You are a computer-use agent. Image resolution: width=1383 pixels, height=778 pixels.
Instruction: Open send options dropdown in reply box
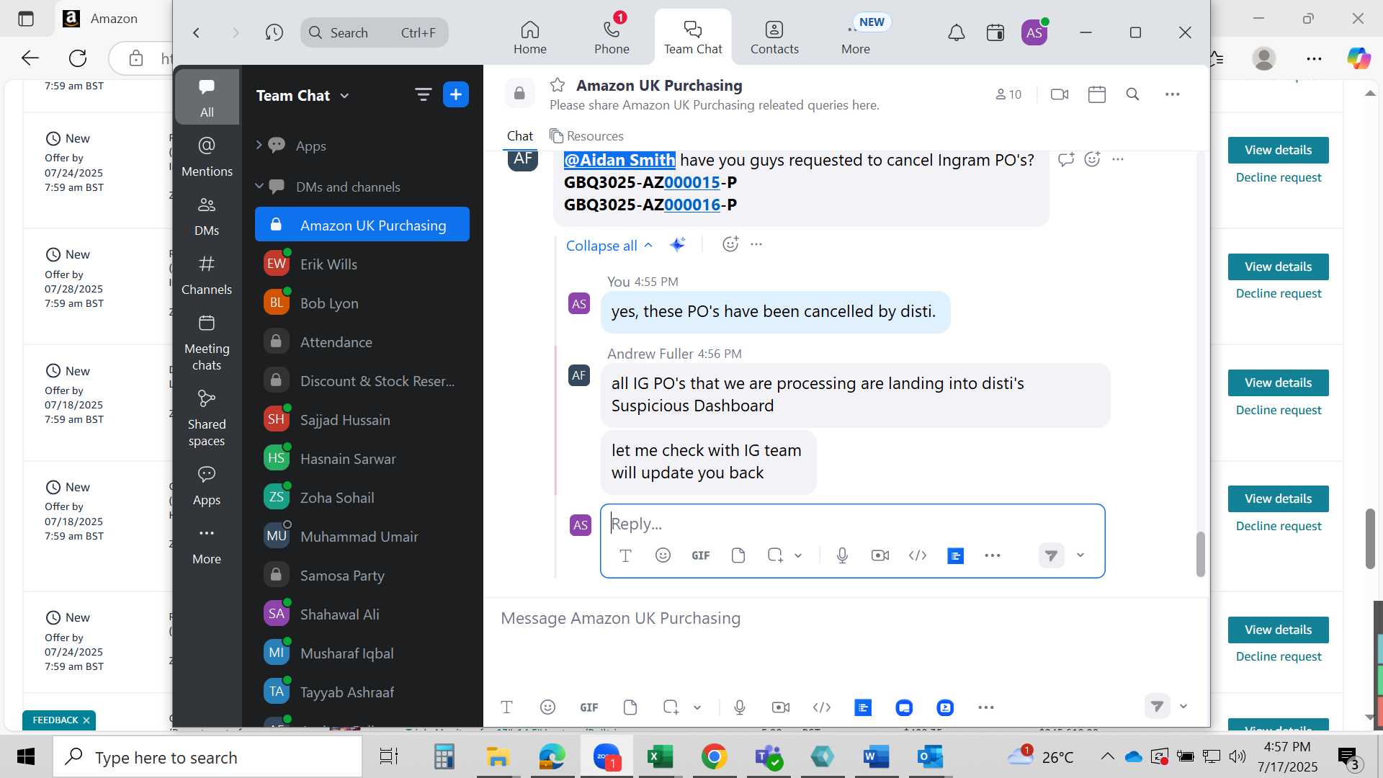(1080, 555)
